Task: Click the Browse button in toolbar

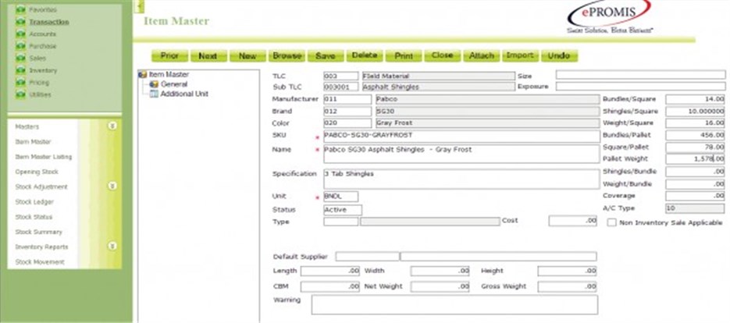Action: (287, 56)
